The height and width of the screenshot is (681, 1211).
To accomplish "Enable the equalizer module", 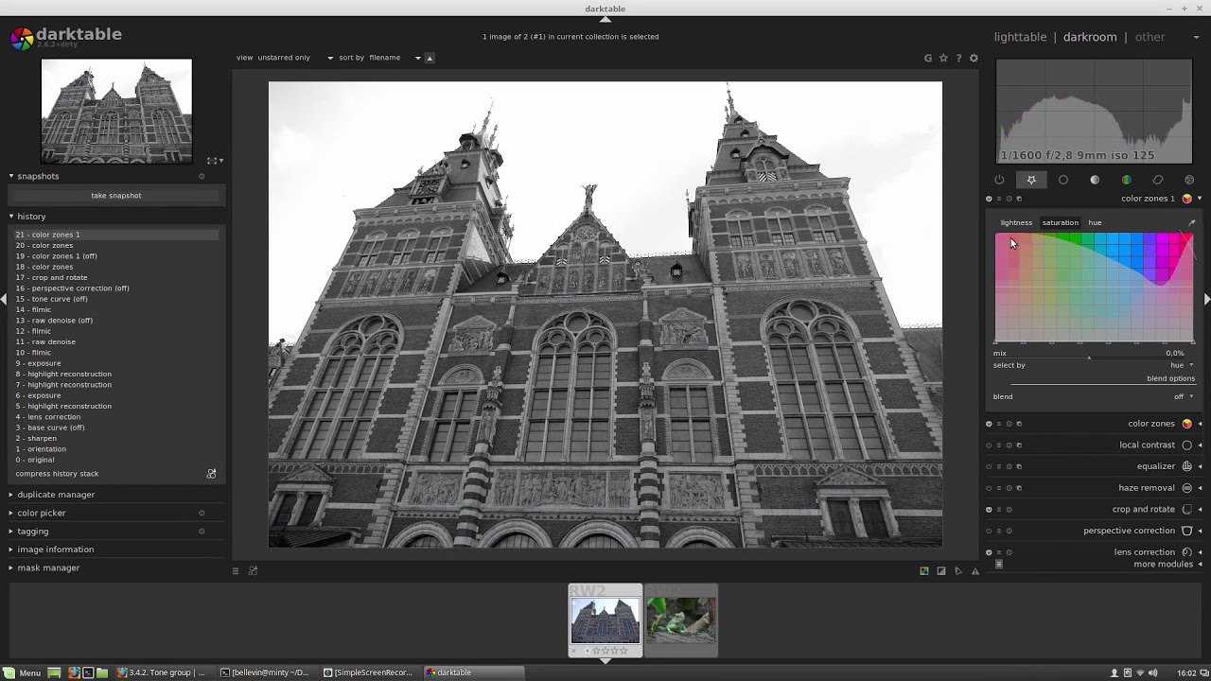I will 989,466.
